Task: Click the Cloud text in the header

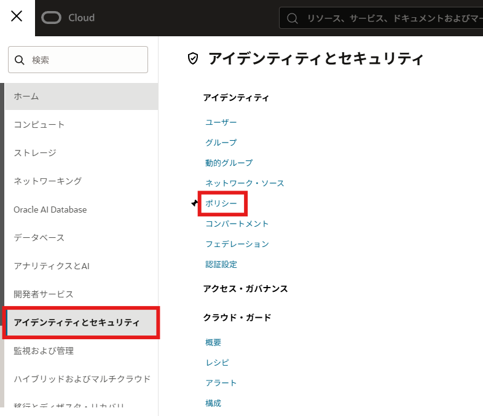Action: coord(81,18)
